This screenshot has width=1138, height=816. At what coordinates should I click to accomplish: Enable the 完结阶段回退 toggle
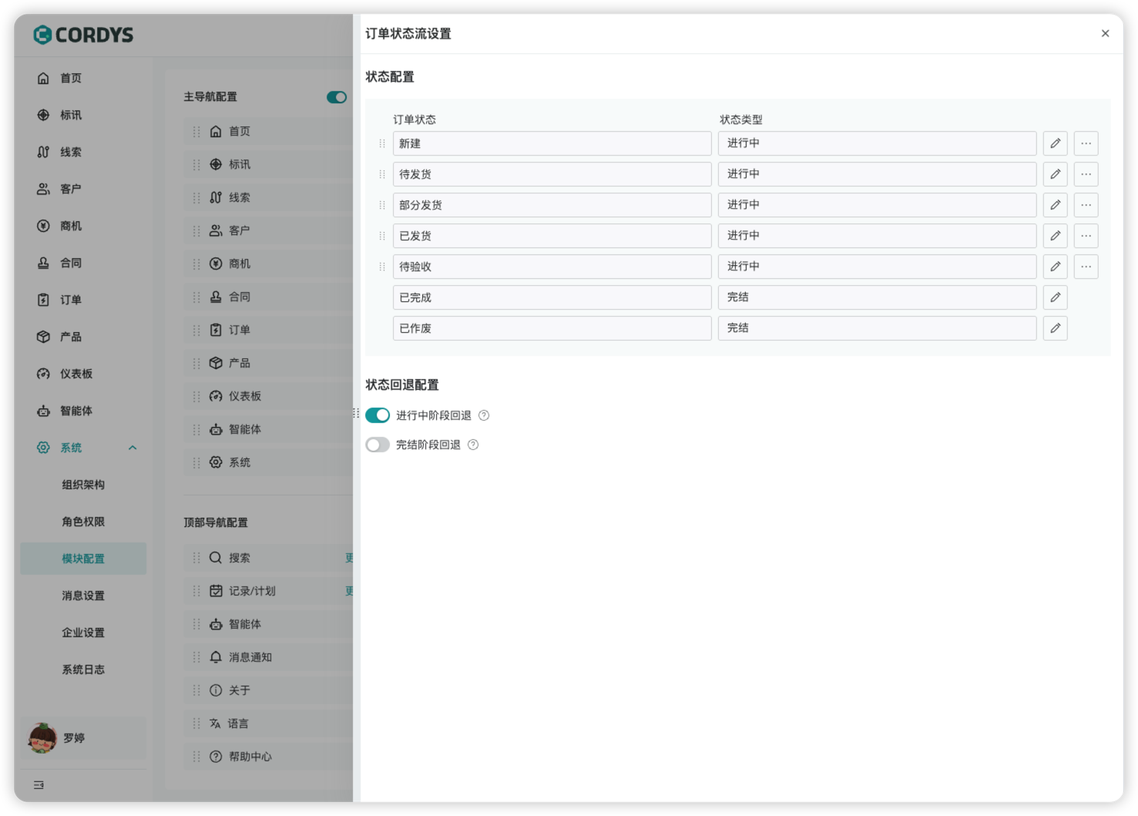pos(377,444)
